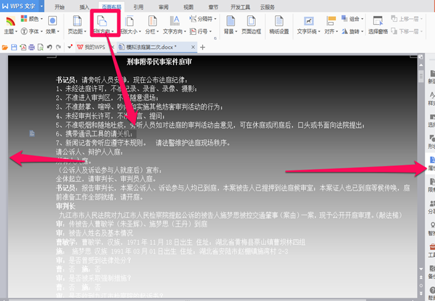This screenshot has height=301, width=435.
Task: Click the open folder icon in quick toolbar
Action: (5, 47)
